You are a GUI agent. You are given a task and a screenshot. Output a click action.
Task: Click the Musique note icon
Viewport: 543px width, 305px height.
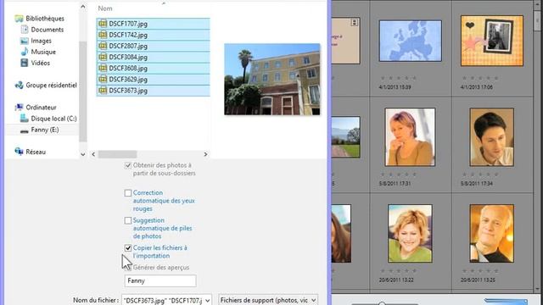pyautogui.click(x=25, y=52)
